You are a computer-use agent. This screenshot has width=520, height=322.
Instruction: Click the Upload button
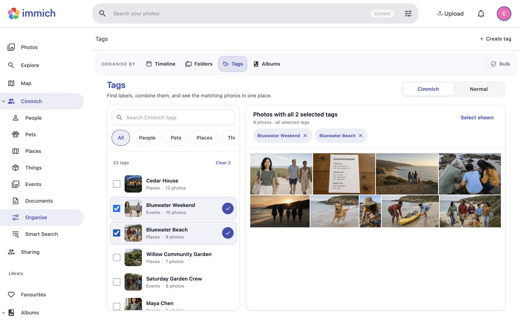[x=450, y=14]
